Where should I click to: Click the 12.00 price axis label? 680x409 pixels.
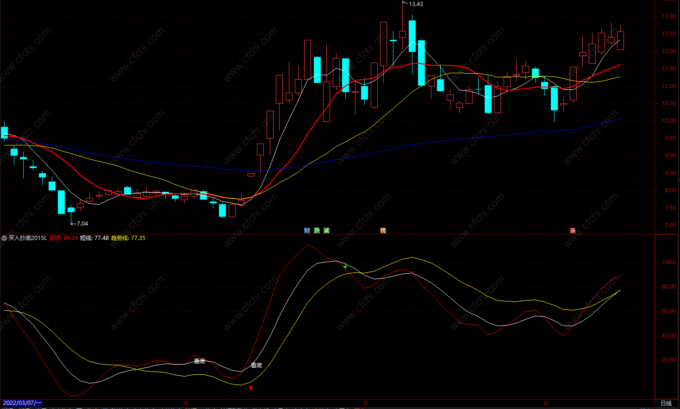pos(668,51)
